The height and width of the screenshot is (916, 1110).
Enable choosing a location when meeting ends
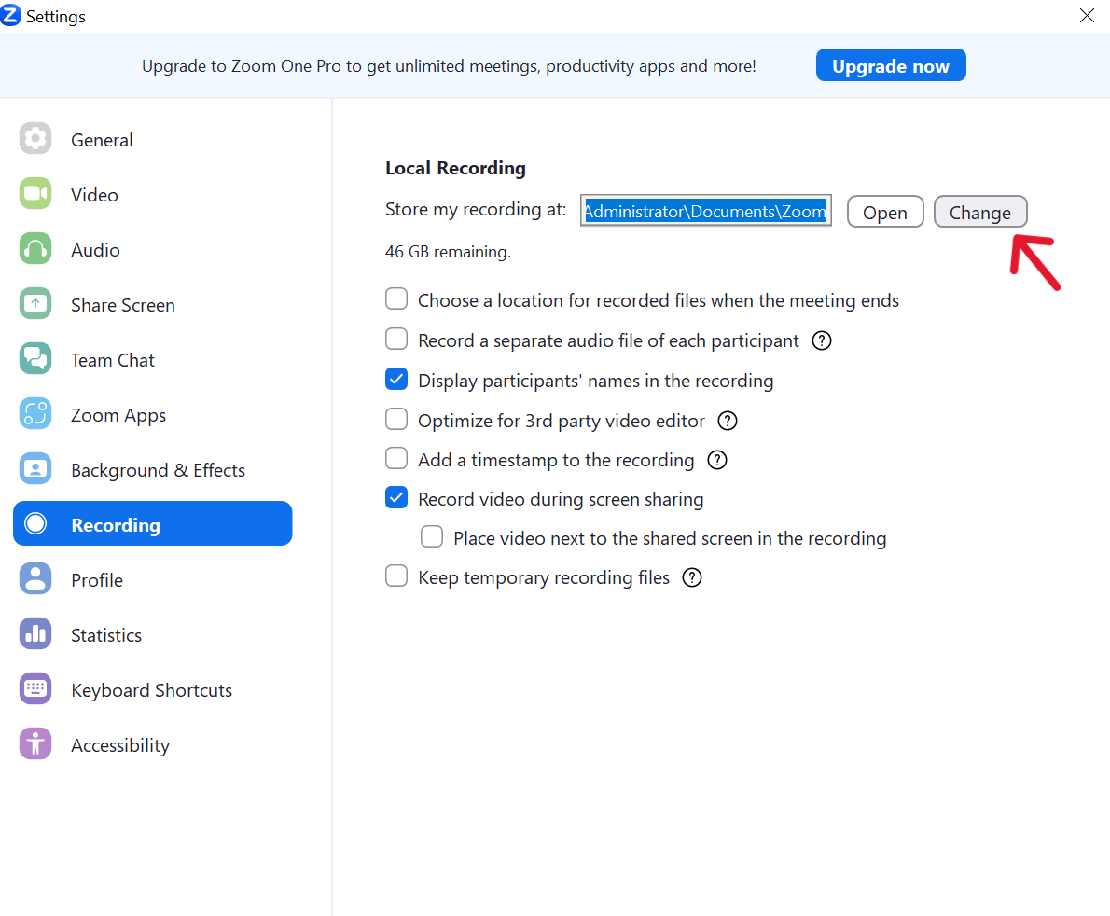[396, 298]
